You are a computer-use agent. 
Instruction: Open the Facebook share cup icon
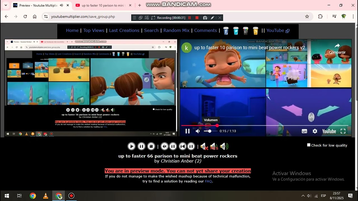tap(226, 31)
